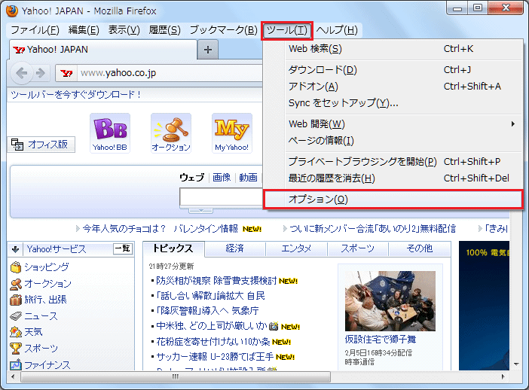Choose アドオン(A) menu entry
This screenshot has height=390, width=529.
[393, 87]
